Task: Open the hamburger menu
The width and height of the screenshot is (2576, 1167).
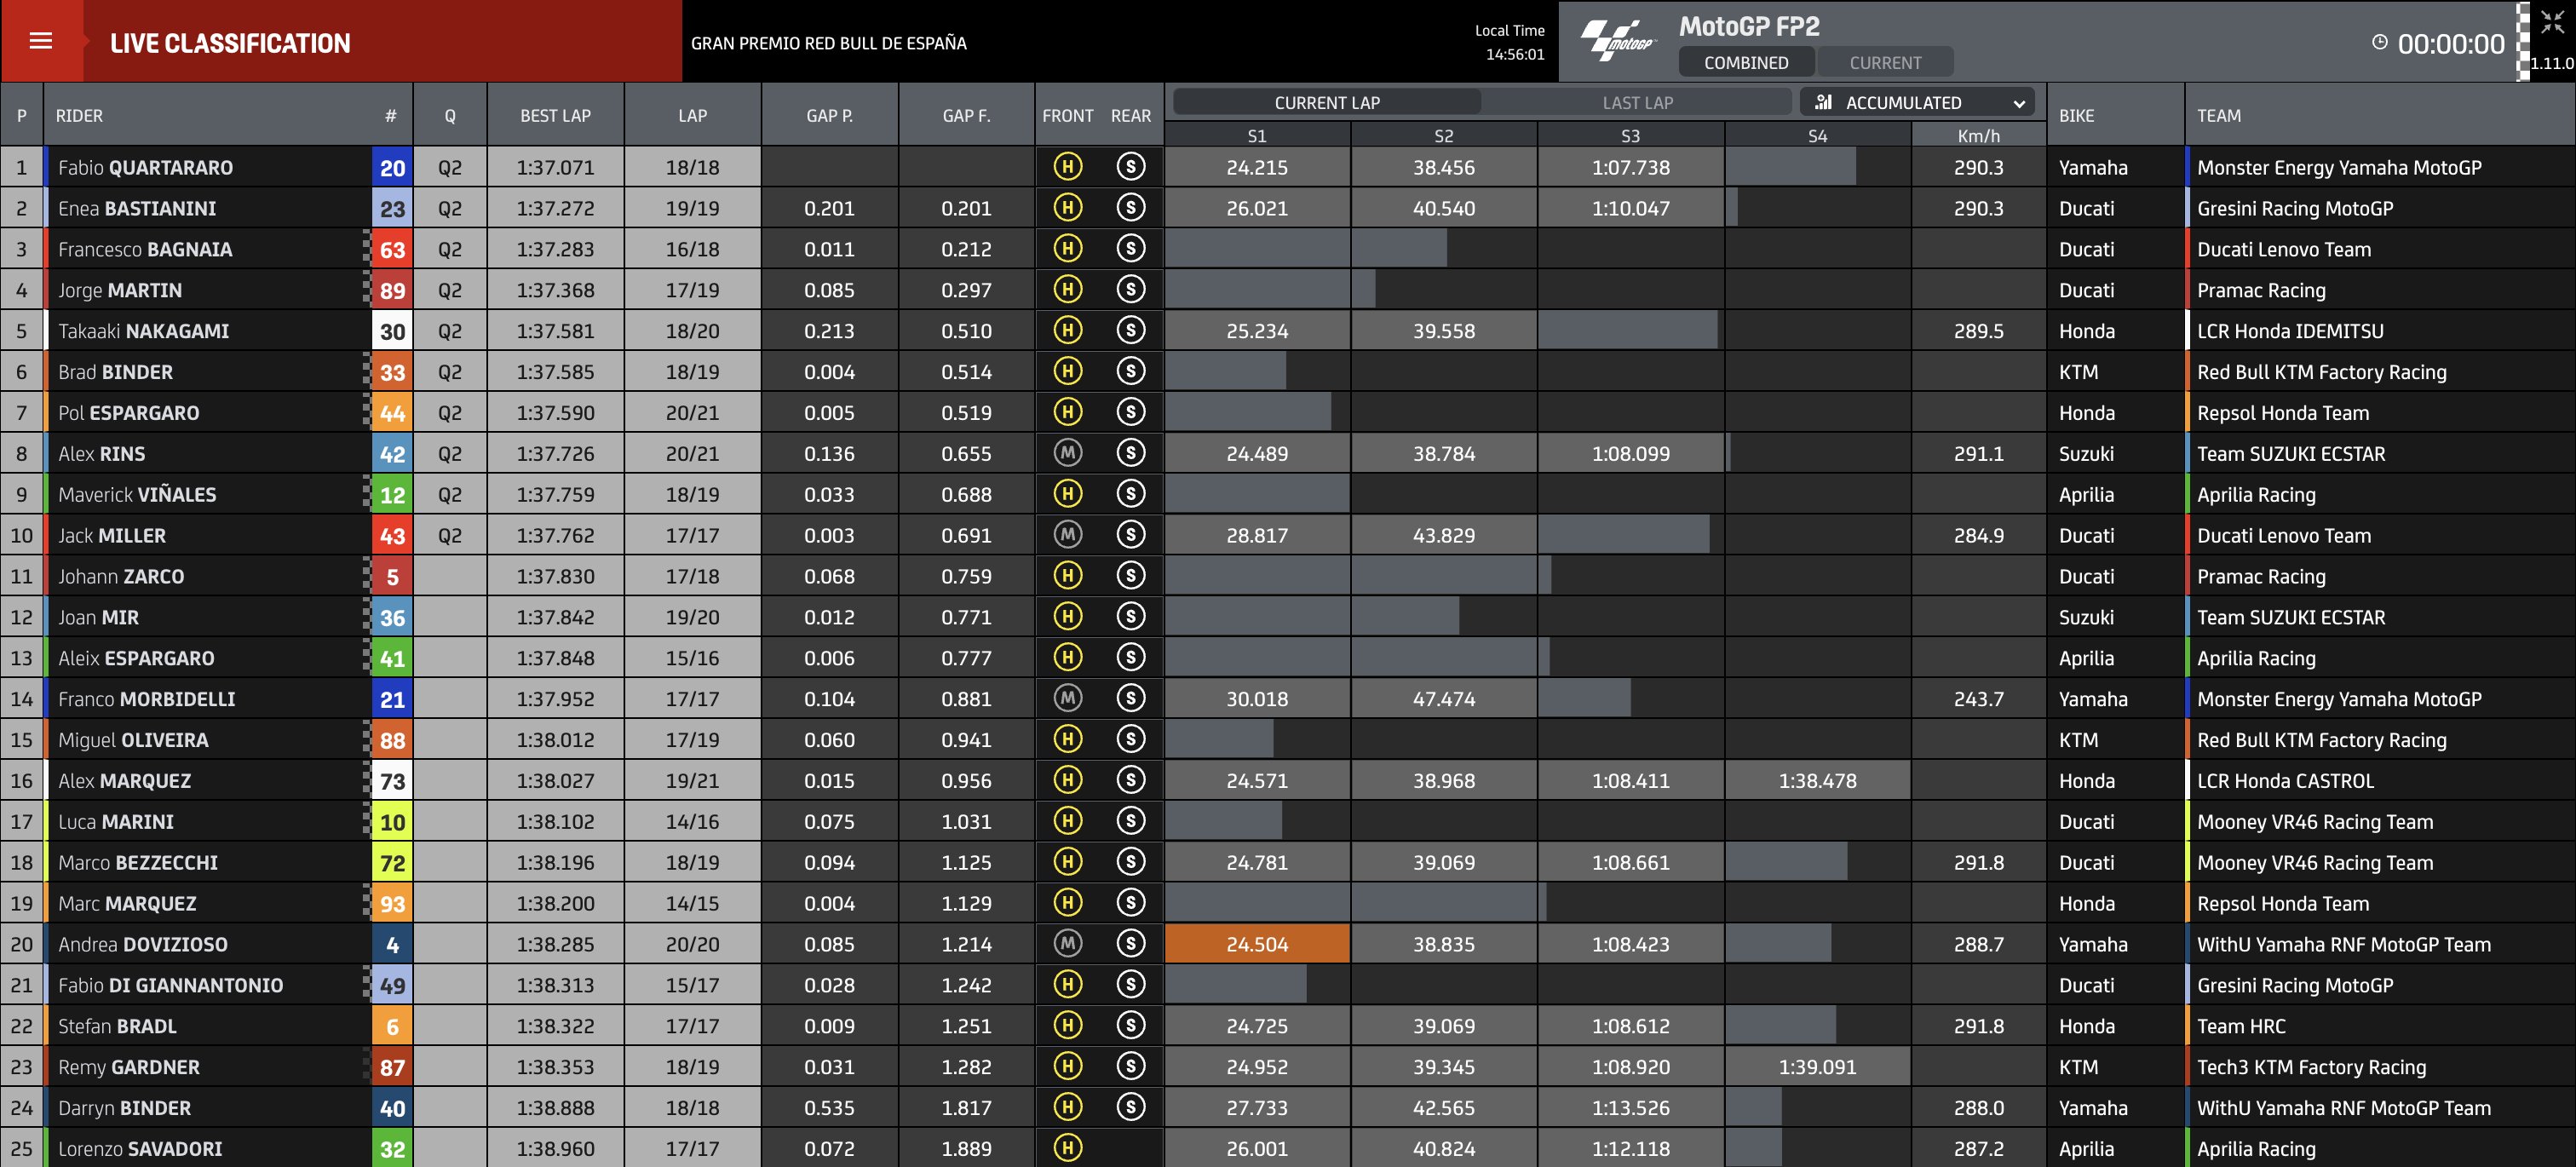Action: click(x=41, y=41)
